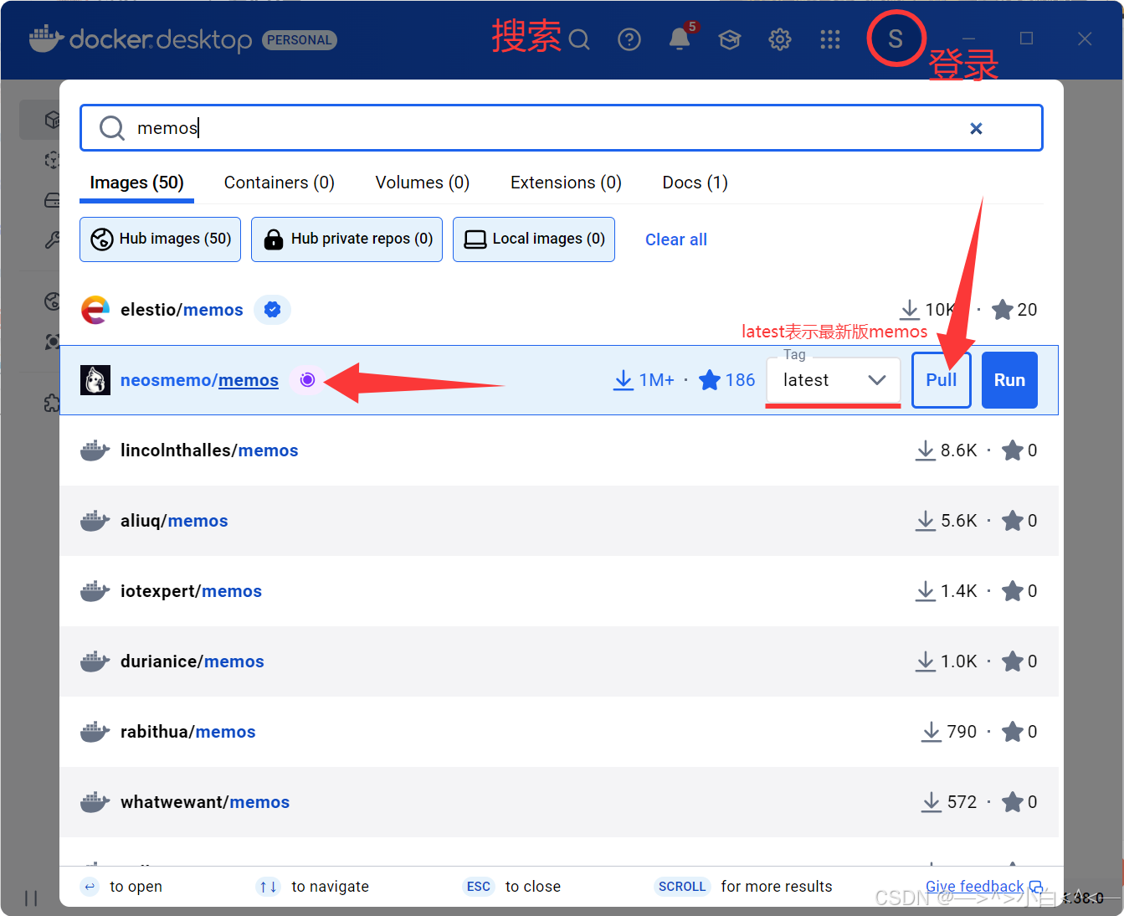Select latest from the Tag selector
This screenshot has width=1124, height=916.
pos(806,380)
